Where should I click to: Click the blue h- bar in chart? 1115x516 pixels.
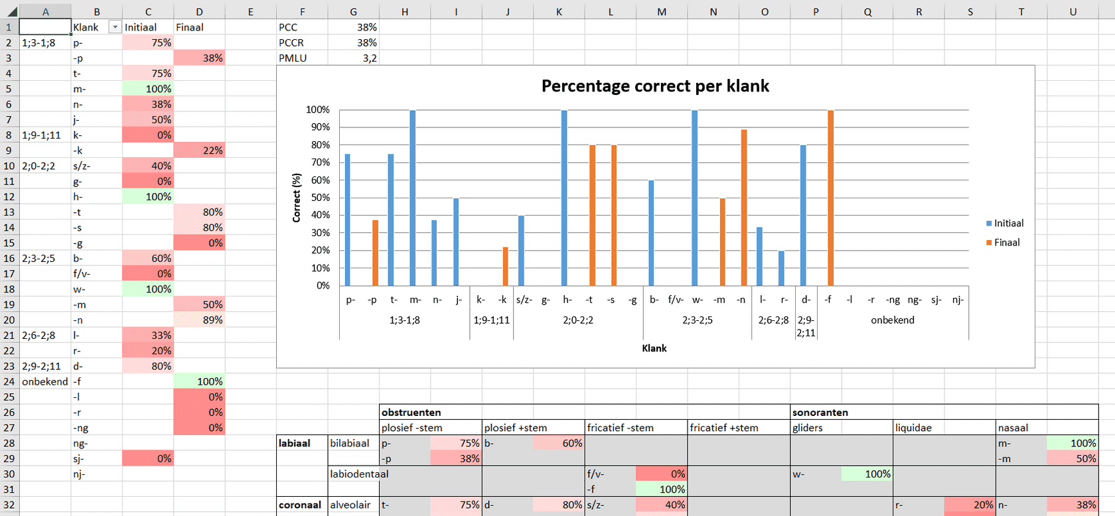564,198
